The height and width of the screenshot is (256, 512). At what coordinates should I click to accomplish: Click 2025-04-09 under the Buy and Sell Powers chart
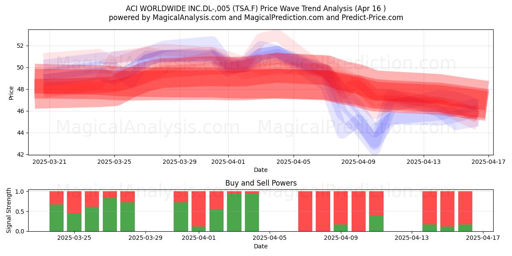coord(341,239)
